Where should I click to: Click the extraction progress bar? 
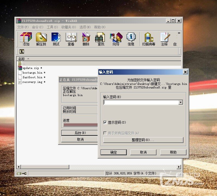(x=80, y=125)
